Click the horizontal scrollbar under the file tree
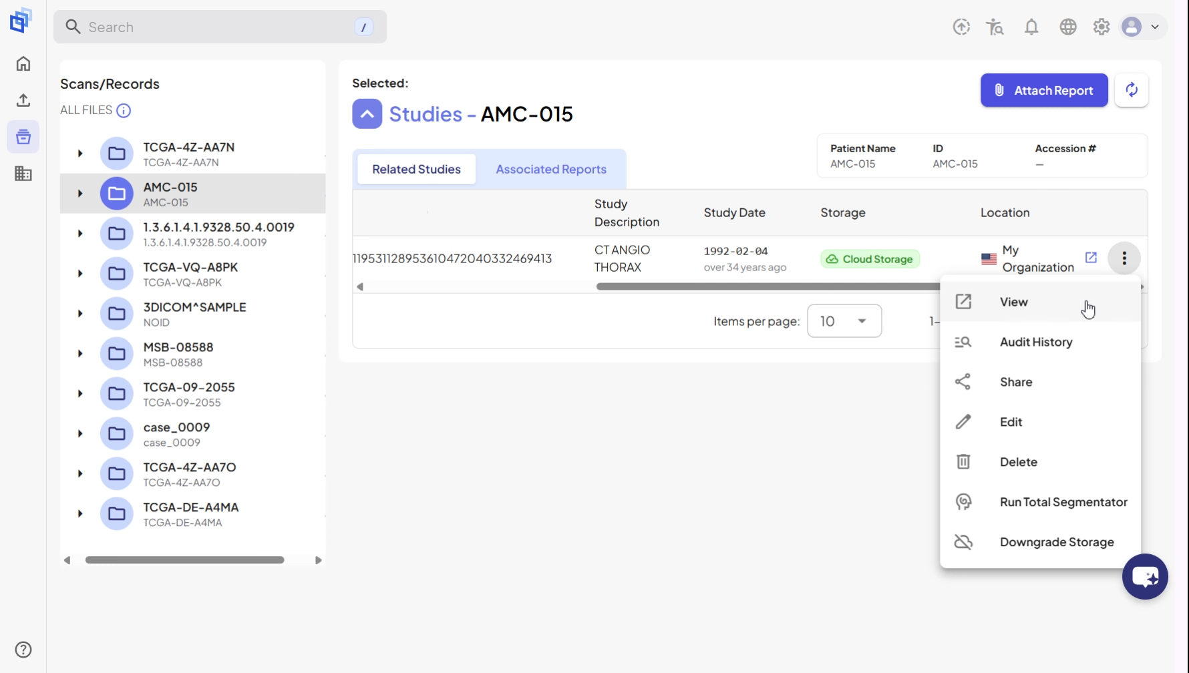 [x=184, y=560]
